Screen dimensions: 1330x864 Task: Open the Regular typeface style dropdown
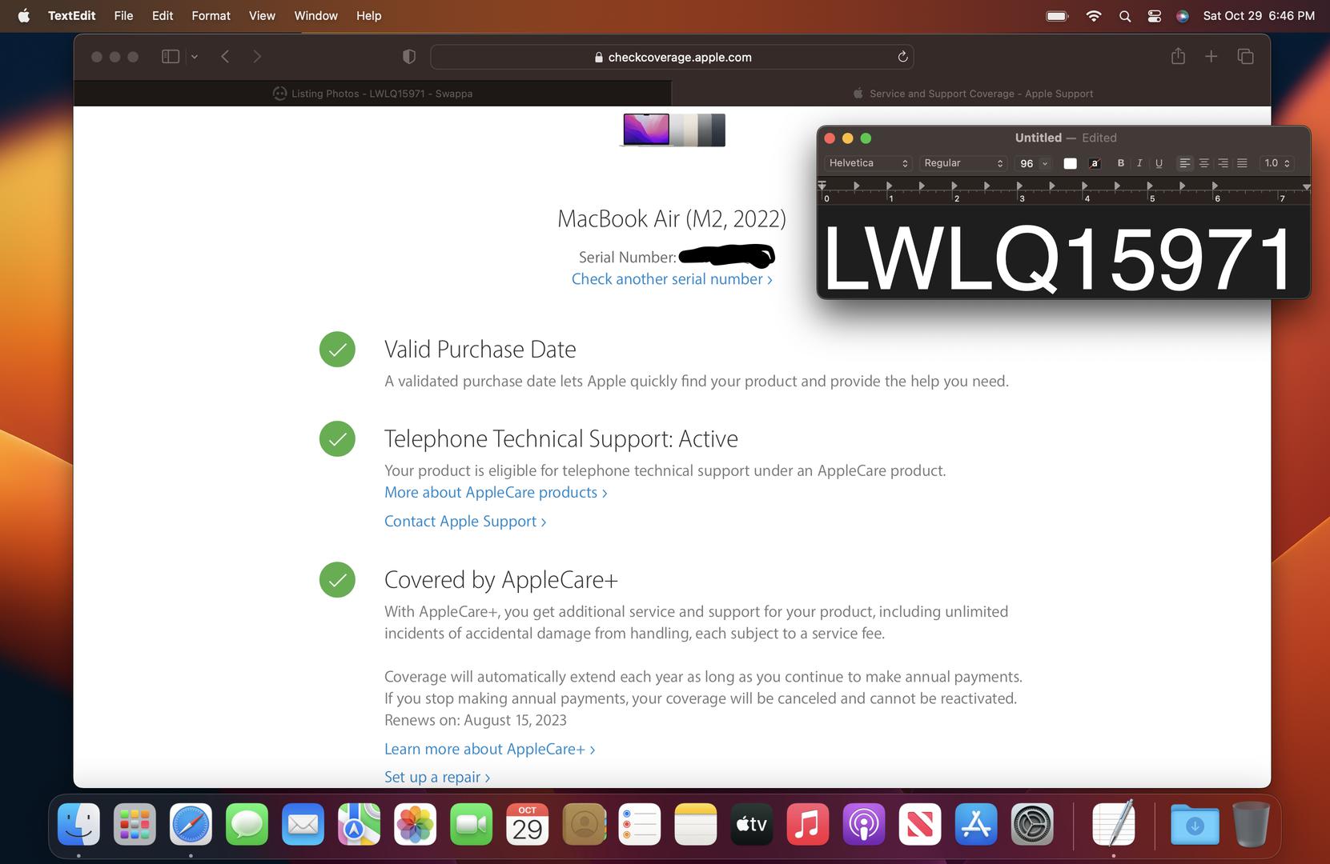(962, 163)
